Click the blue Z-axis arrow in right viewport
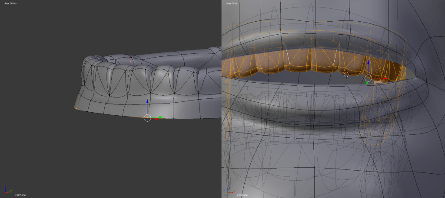The image size is (445, 198). pyautogui.click(x=368, y=63)
